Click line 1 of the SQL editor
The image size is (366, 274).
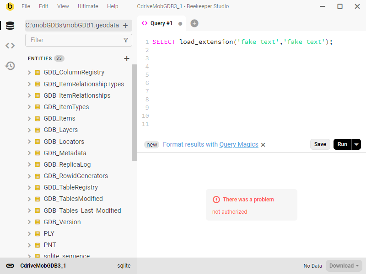[x=242, y=42]
